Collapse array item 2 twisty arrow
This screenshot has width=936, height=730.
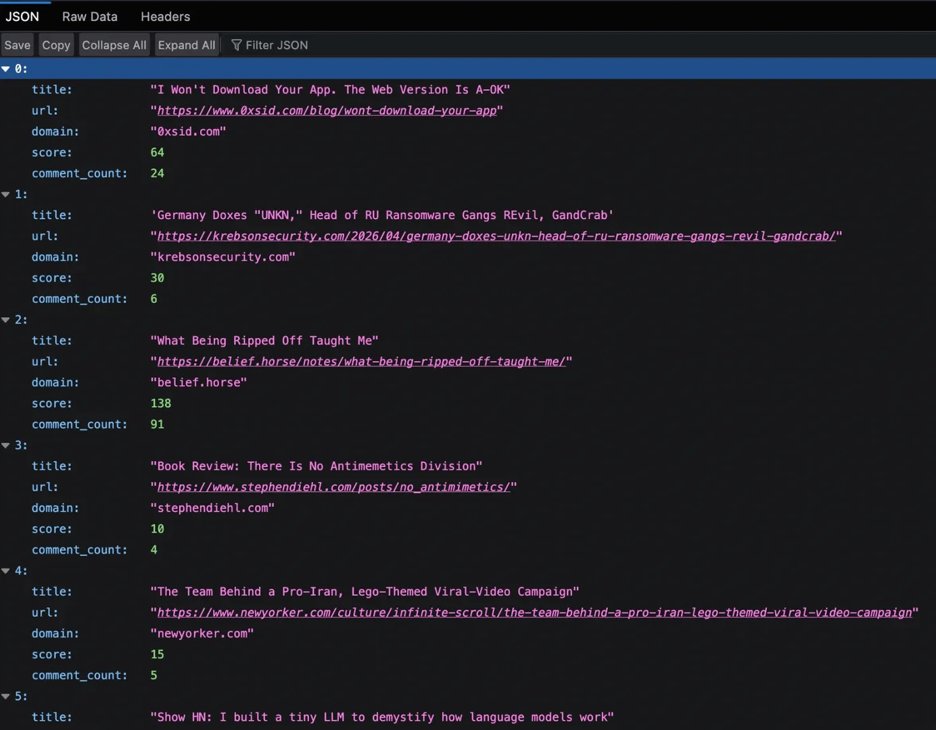click(x=6, y=320)
